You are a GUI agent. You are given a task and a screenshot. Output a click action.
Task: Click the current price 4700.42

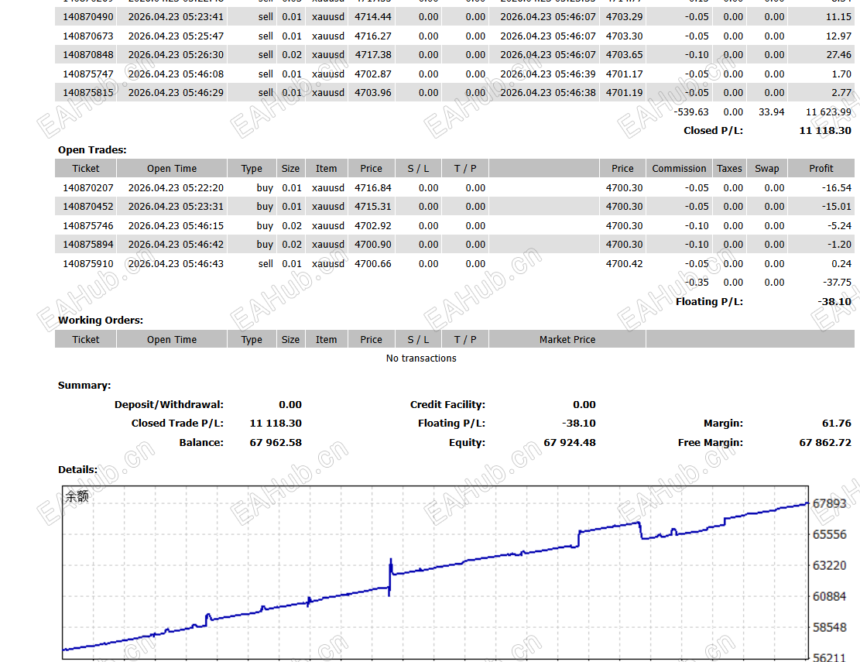point(624,264)
